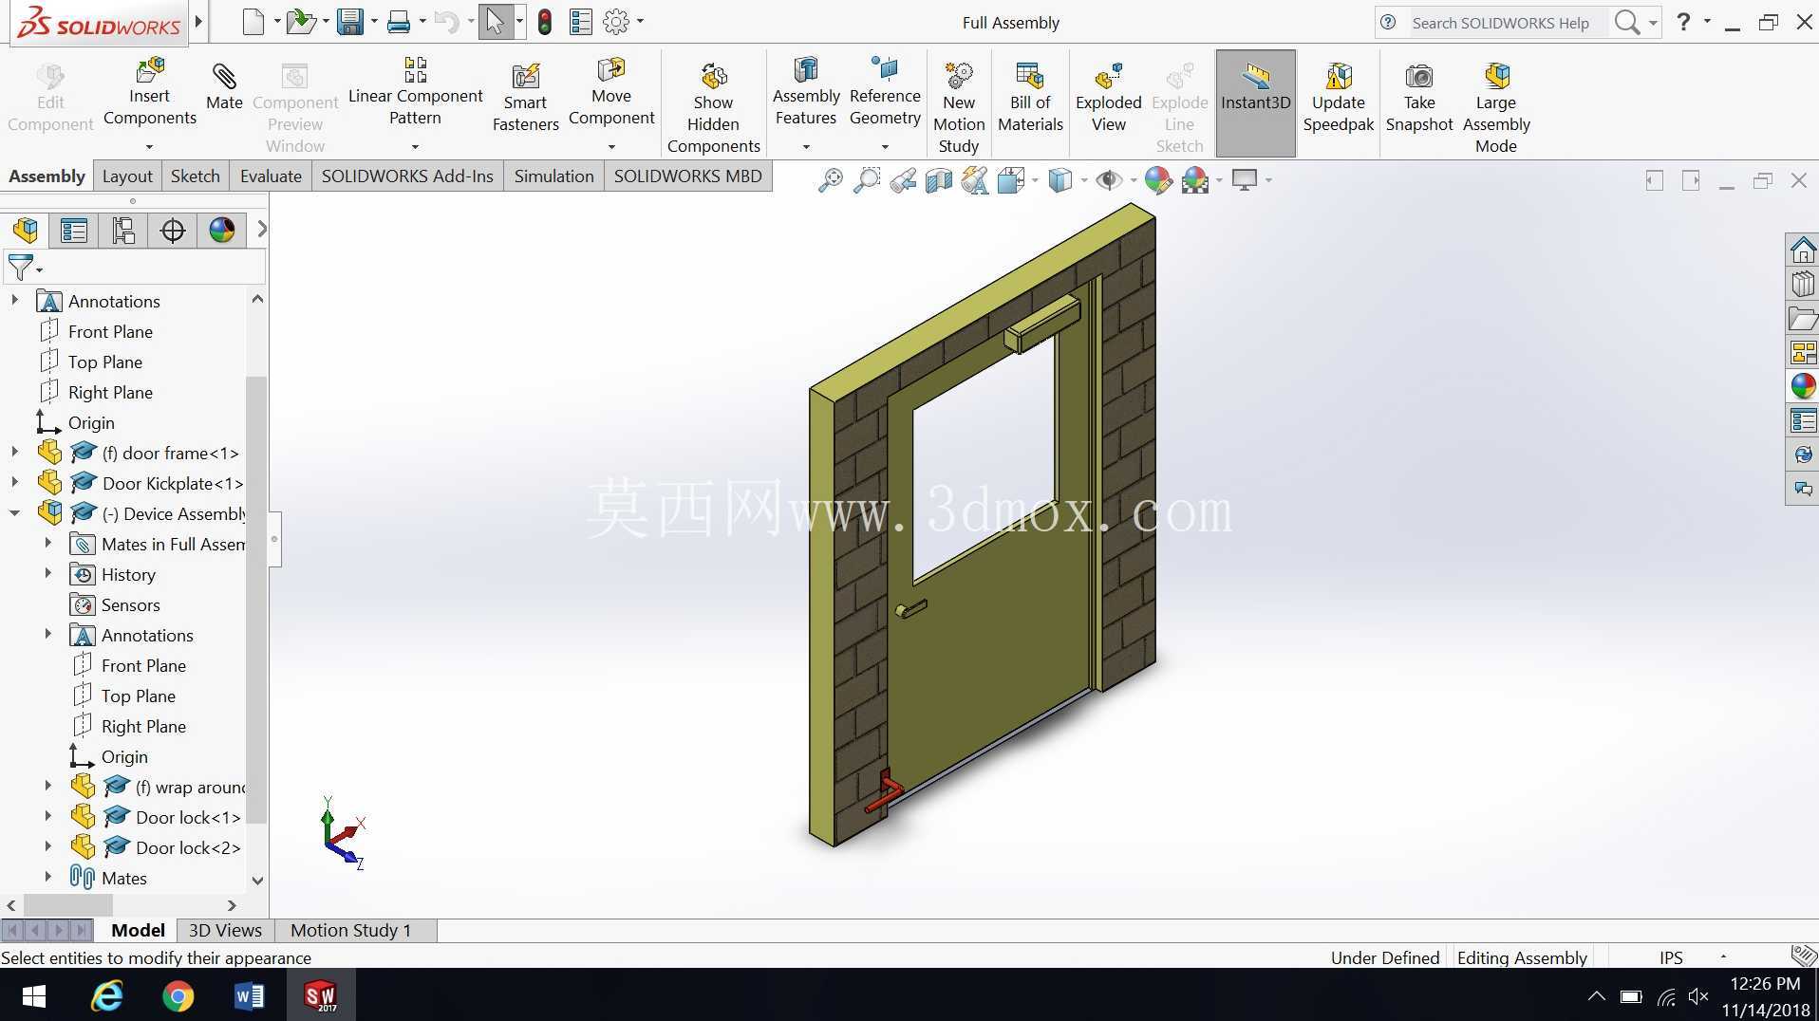1819x1021 pixels.
Task: Open the Options gear icon
Action: [616, 22]
